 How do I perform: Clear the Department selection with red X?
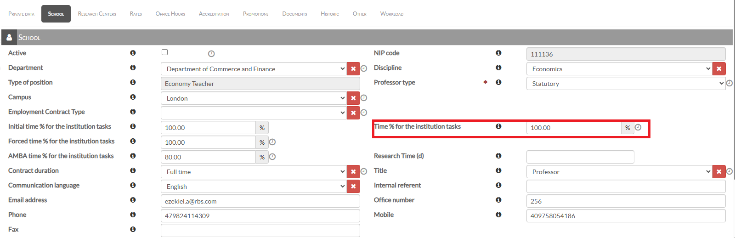[x=353, y=69]
